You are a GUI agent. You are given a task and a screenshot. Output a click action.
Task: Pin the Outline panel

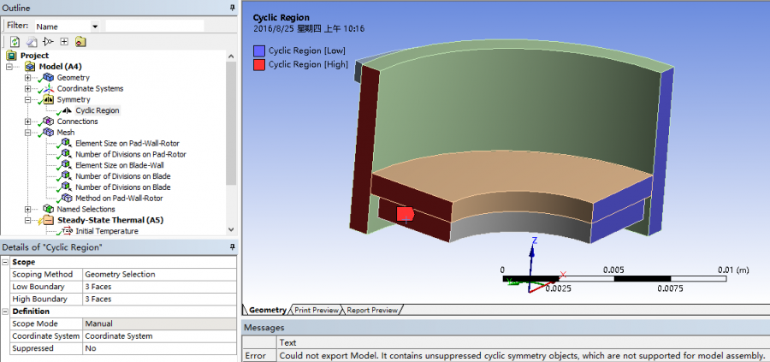232,8
